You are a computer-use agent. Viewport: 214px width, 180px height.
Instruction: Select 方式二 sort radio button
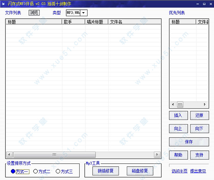pos(35,171)
